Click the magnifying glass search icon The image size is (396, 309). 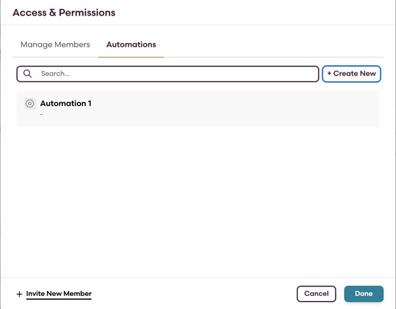click(27, 74)
